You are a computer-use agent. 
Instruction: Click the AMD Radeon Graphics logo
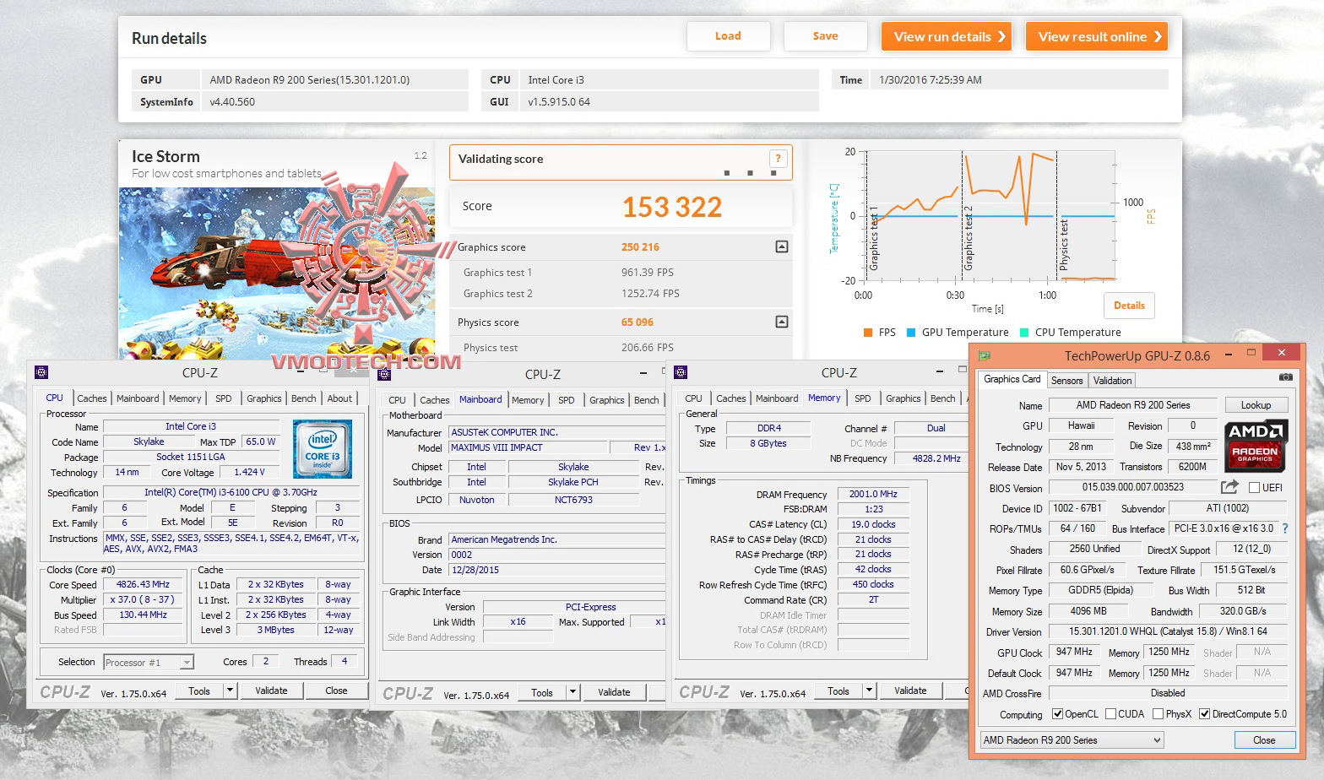pos(1256,446)
